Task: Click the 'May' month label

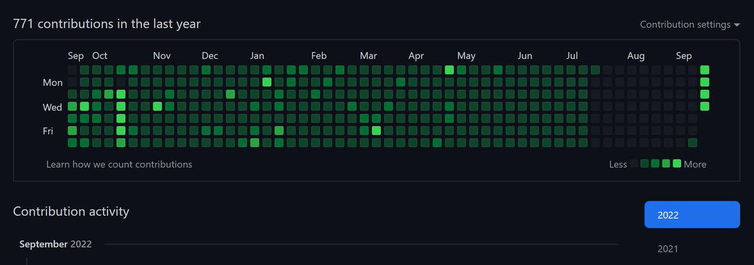Action: 466,56
